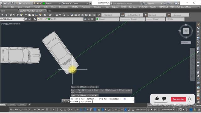This screenshot has width=201, height=113.
Task: Click the Open folder icon in Quick Access toolbar
Action: tap(8, 3)
